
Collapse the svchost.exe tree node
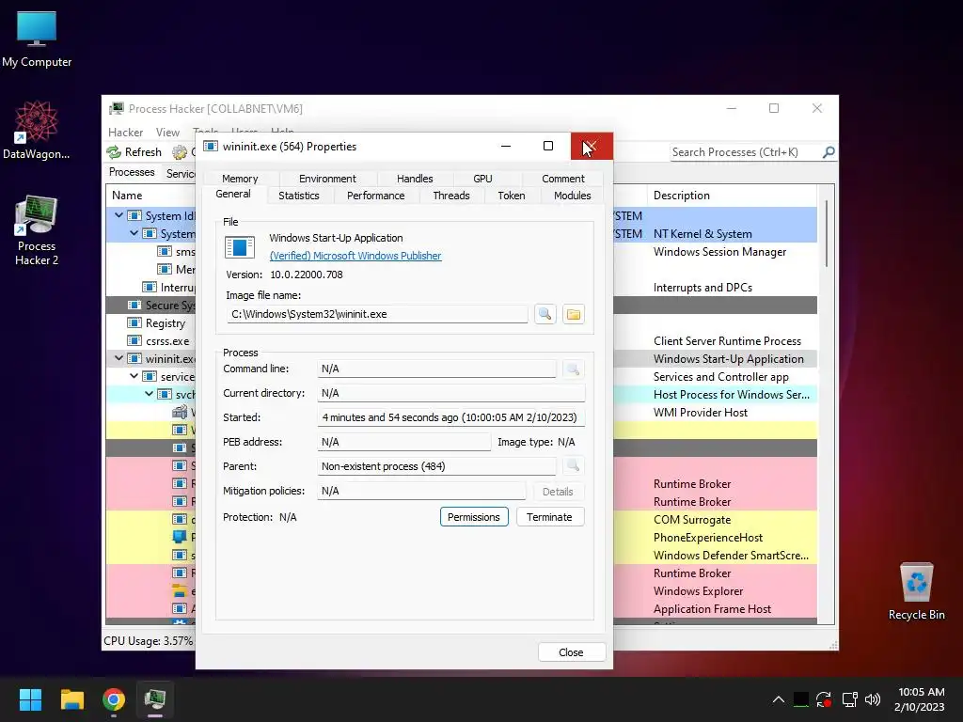[x=150, y=394]
